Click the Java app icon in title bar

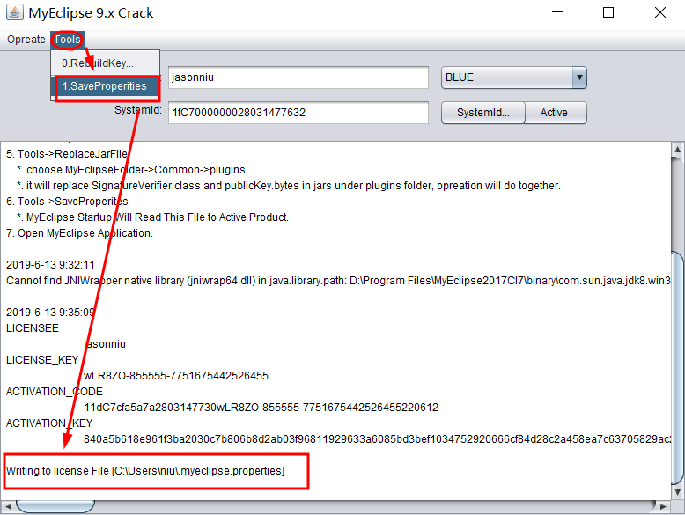click(x=14, y=12)
